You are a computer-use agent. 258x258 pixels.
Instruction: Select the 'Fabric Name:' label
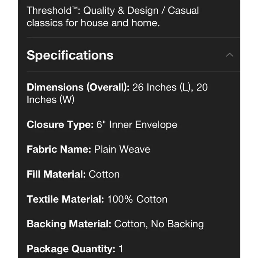pos(59,149)
